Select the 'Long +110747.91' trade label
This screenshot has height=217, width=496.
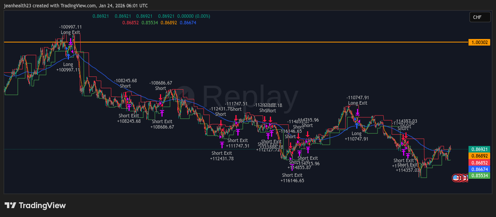click(x=357, y=136)
